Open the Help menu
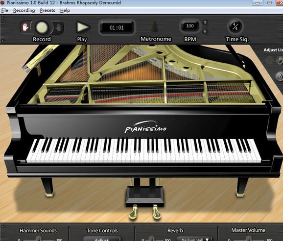 tap(65, 10)
